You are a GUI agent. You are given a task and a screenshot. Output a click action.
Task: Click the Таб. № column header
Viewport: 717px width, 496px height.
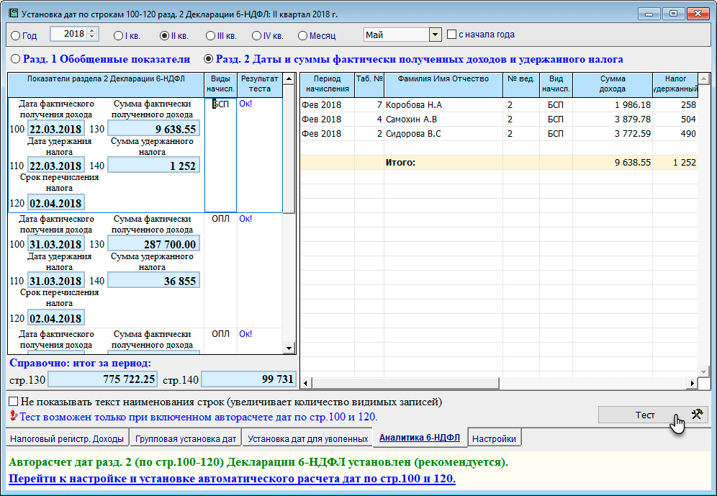pos(369,84)
